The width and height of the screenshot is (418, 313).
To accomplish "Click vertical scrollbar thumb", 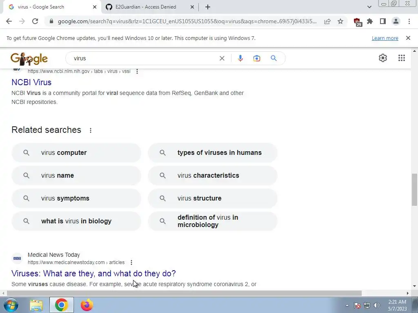I will click(x=414, y=190).
